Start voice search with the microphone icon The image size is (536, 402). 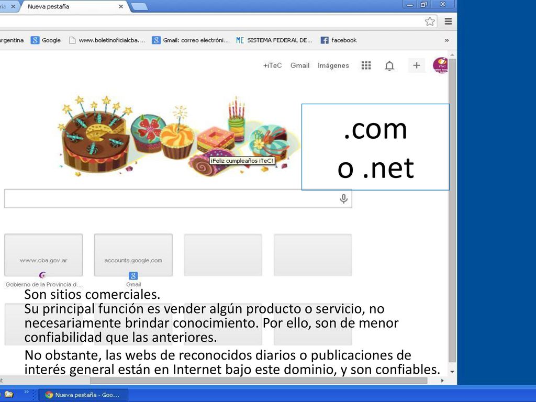click(343, 198)
